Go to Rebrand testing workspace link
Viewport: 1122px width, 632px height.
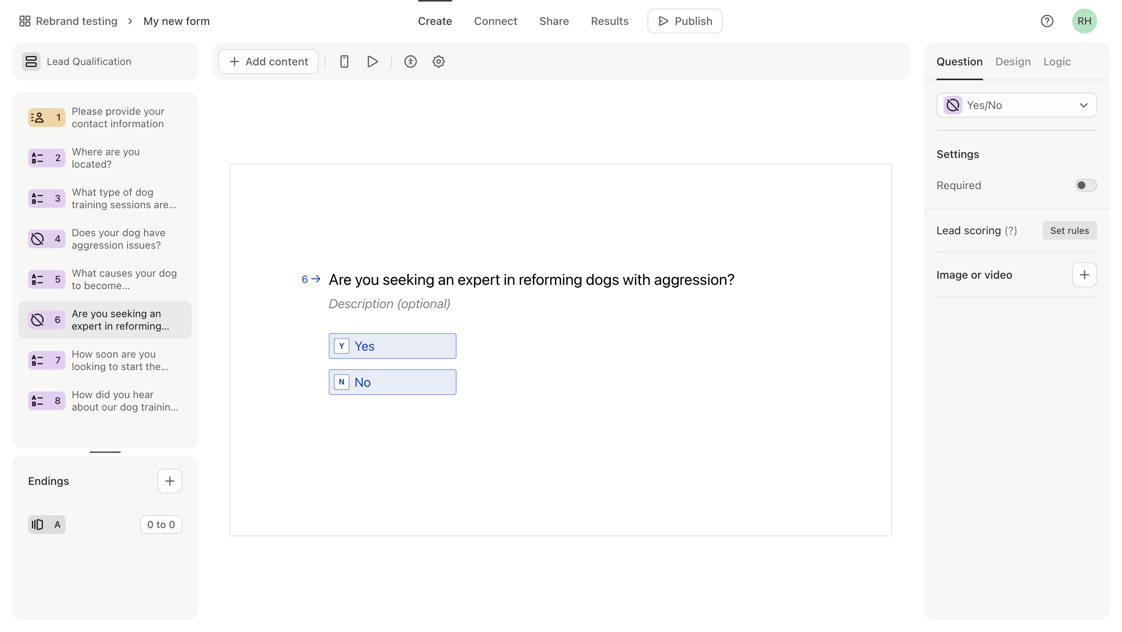(76, 21)
